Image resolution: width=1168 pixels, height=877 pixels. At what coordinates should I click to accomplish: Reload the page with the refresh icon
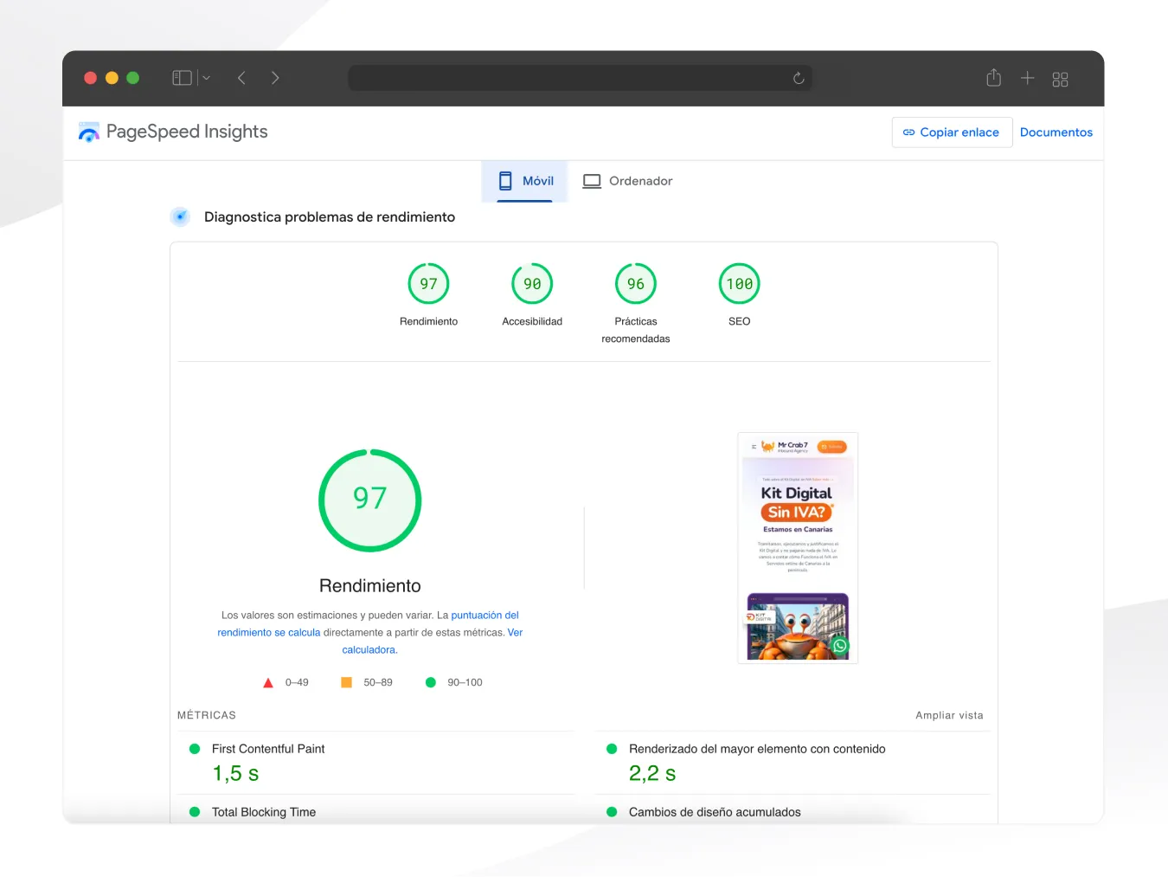(798, 78)
